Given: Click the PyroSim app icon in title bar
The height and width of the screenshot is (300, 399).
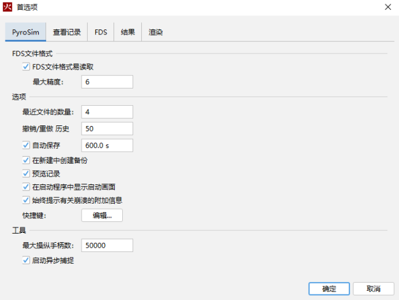Looking at the screenshot, I should [x=8, y=7].
